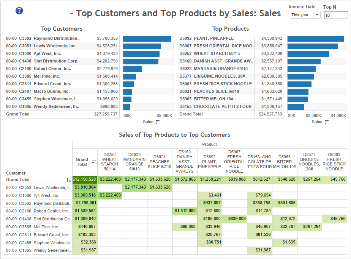Click the blue help question mark icon

coord(19,11)
